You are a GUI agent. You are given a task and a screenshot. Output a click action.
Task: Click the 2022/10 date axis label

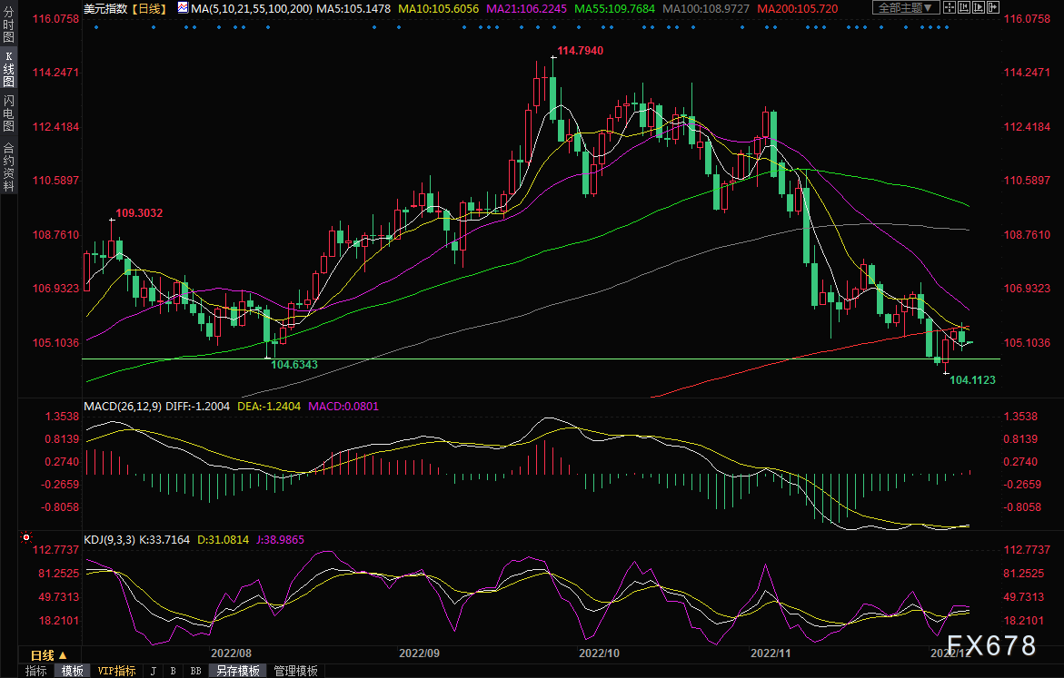click(x=599, y=653)
